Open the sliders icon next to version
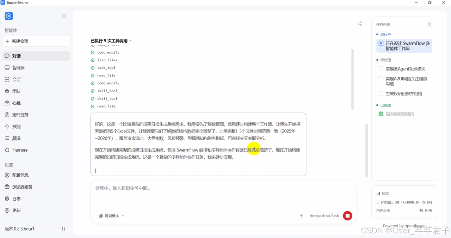This screenshot has height=238, width=451. pyautogui.click(x=63, y=229)
